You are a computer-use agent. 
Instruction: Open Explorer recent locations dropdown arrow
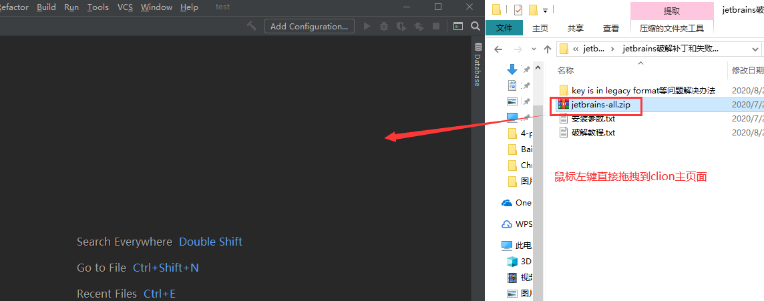coord(534,49)
